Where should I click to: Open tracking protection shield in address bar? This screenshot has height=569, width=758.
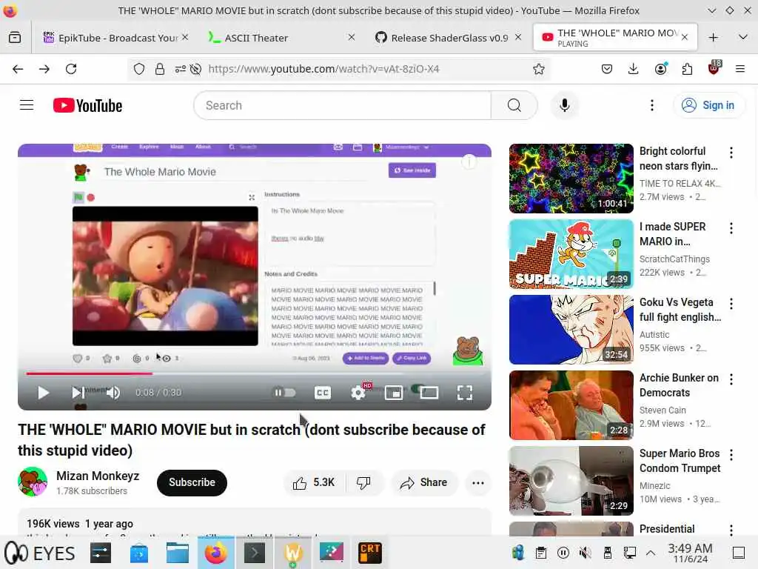coord(139,69)
